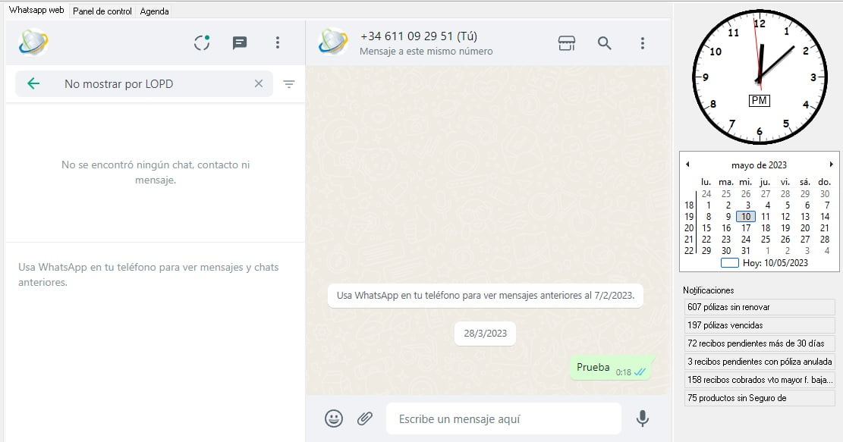Click the 'Notificaciones' heading

tap(708, 290)
